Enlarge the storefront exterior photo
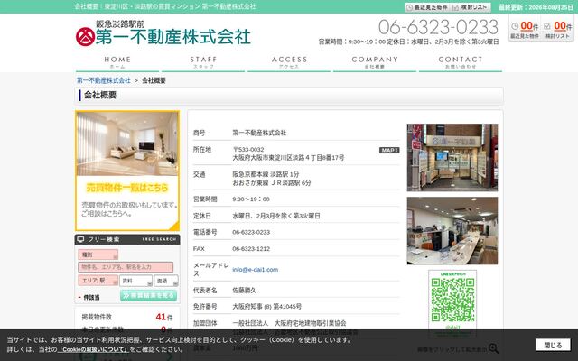Image resolution: width=578 pixels, height=361 pixels. pyautogui.click(x=452, y=158)
